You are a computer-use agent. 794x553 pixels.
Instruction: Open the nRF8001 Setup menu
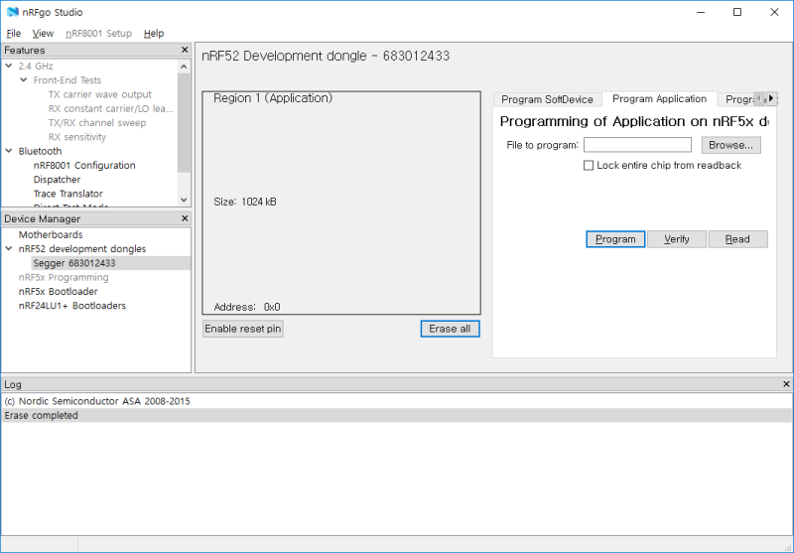coord(98,34)
